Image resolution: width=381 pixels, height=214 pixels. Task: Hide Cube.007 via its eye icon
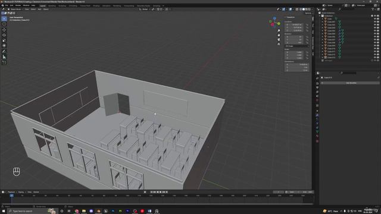point(375,40)
